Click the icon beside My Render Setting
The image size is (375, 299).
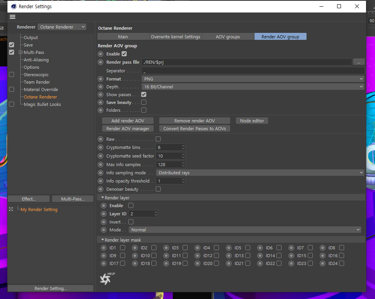pos(11,209)
